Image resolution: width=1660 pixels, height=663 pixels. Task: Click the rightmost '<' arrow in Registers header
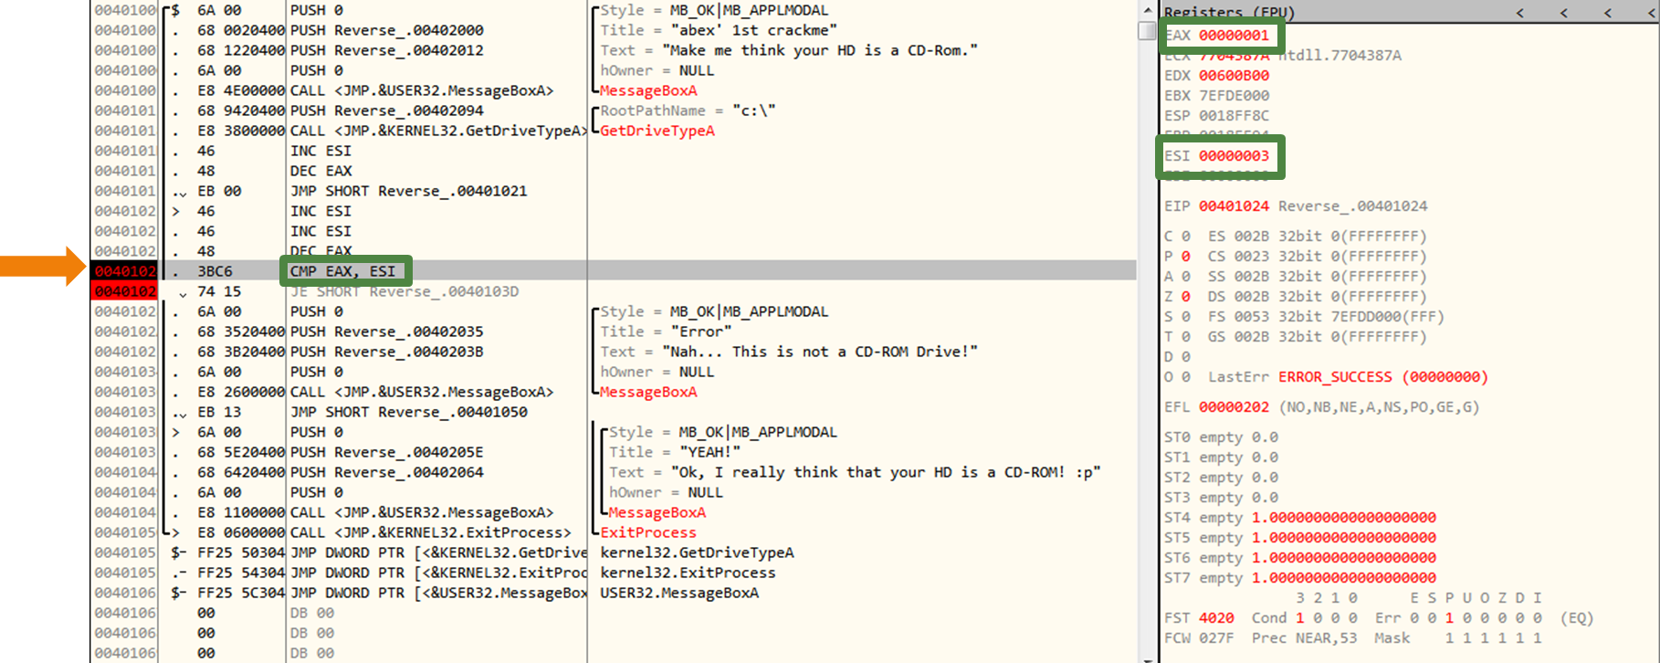(1651, 12)
